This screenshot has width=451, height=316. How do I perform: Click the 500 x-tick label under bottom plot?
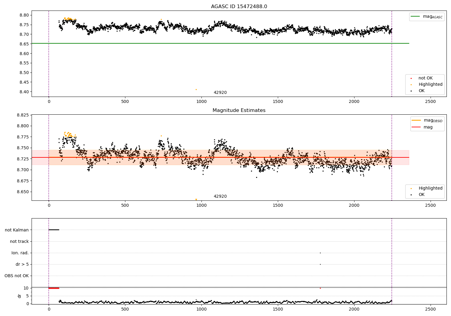click(125, 309)
